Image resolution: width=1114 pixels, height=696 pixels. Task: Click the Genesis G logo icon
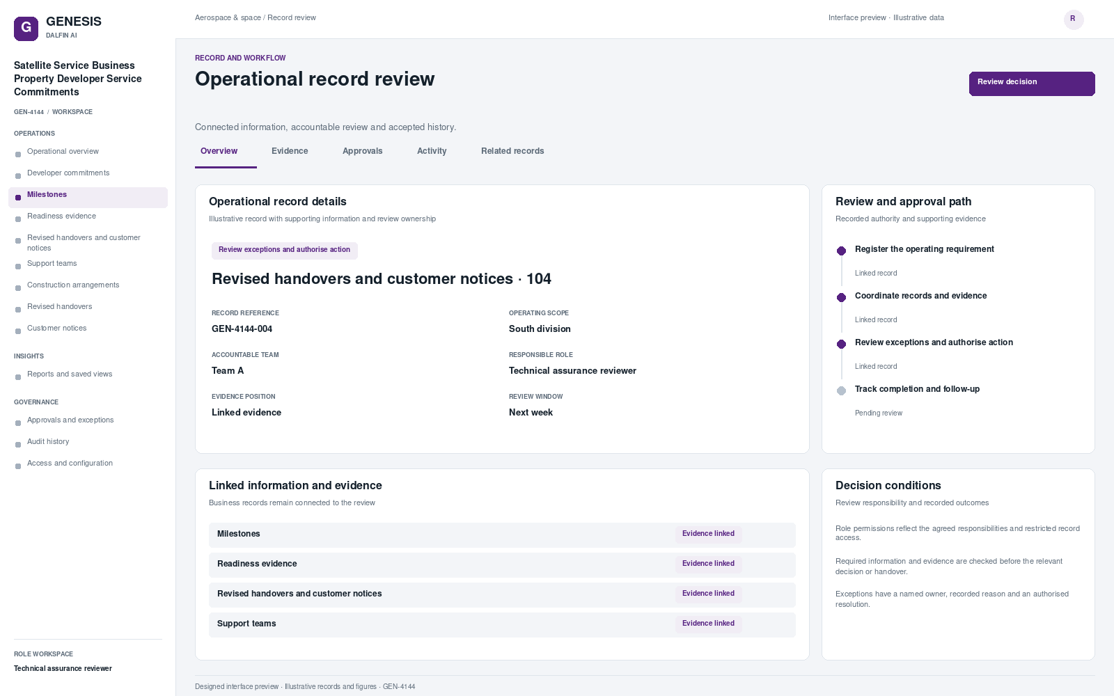click(x=26, y=29)
